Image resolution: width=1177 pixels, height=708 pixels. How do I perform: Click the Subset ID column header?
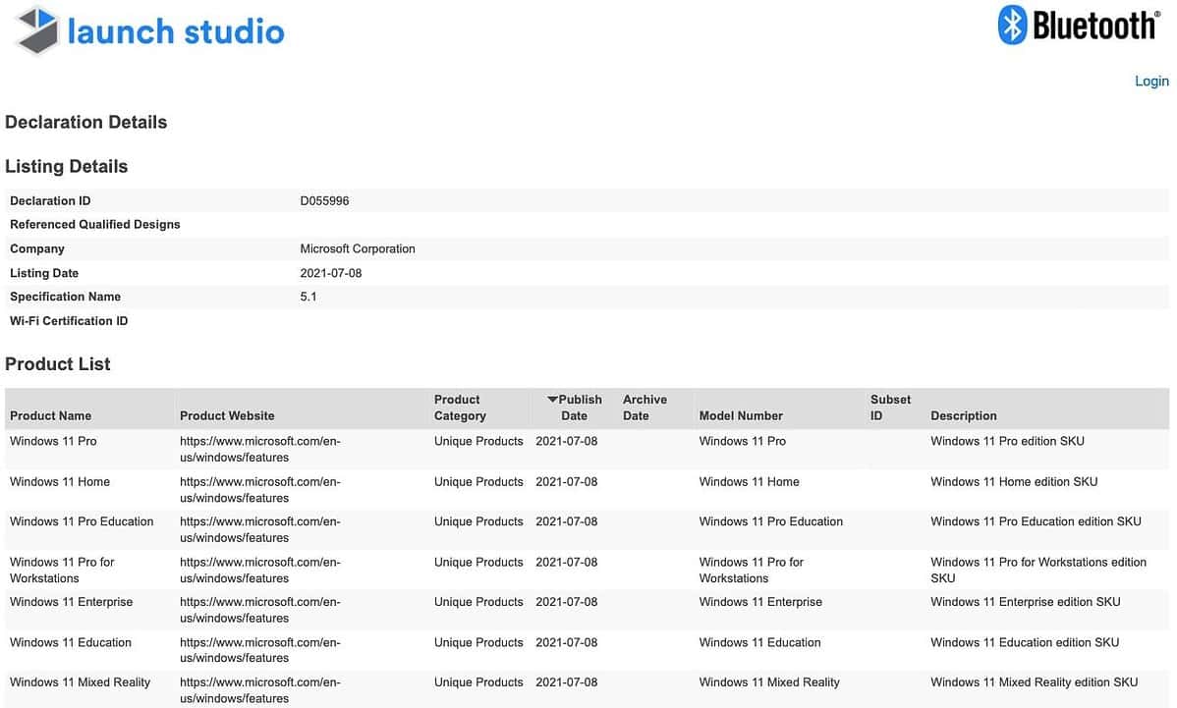pos(890,407)
